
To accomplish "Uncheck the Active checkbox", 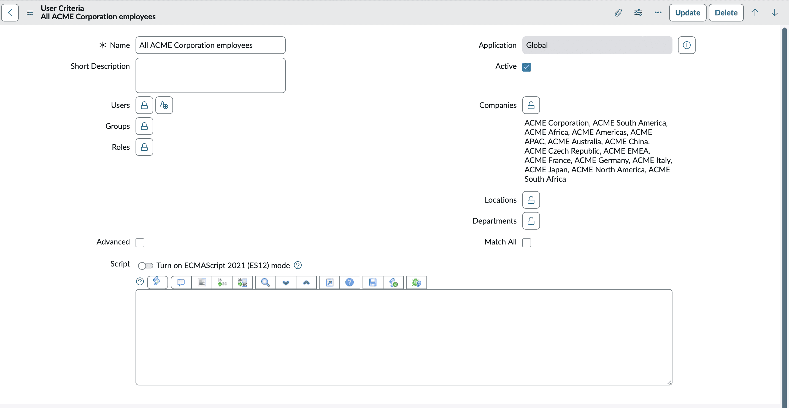I will 526,67.
